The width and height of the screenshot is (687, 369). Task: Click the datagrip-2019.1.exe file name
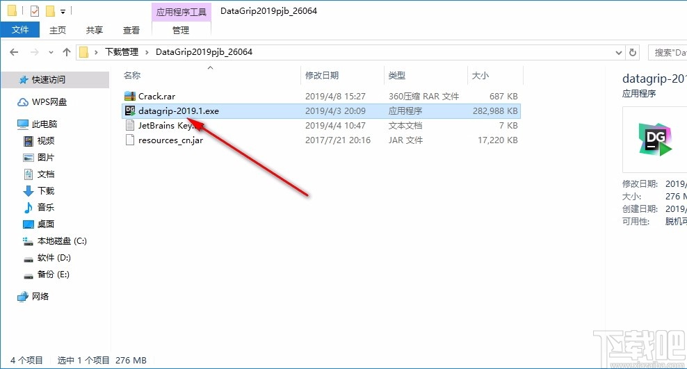178,110
